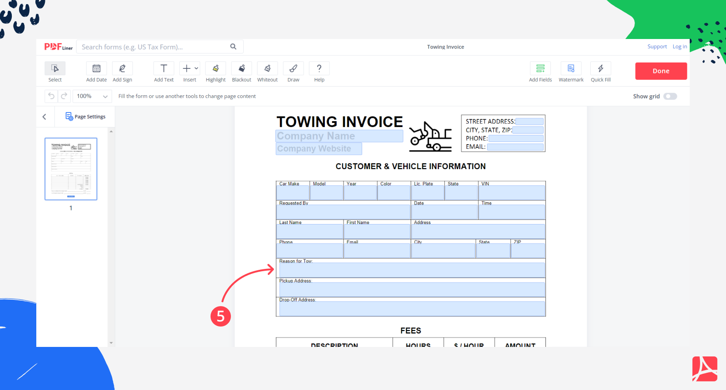Click the Car Make field
726x390 pixels.
click(x=293, y=193)
